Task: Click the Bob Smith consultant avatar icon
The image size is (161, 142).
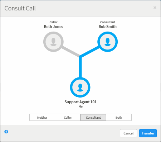Action: point(108,42)
